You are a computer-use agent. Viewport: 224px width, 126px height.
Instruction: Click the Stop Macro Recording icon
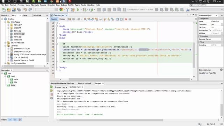130,19
